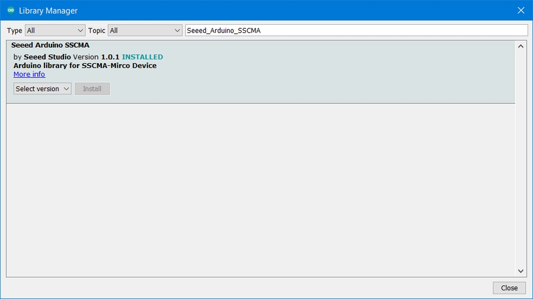
Task: Click the green INSTALLED status label
Action: coord(142,57)
